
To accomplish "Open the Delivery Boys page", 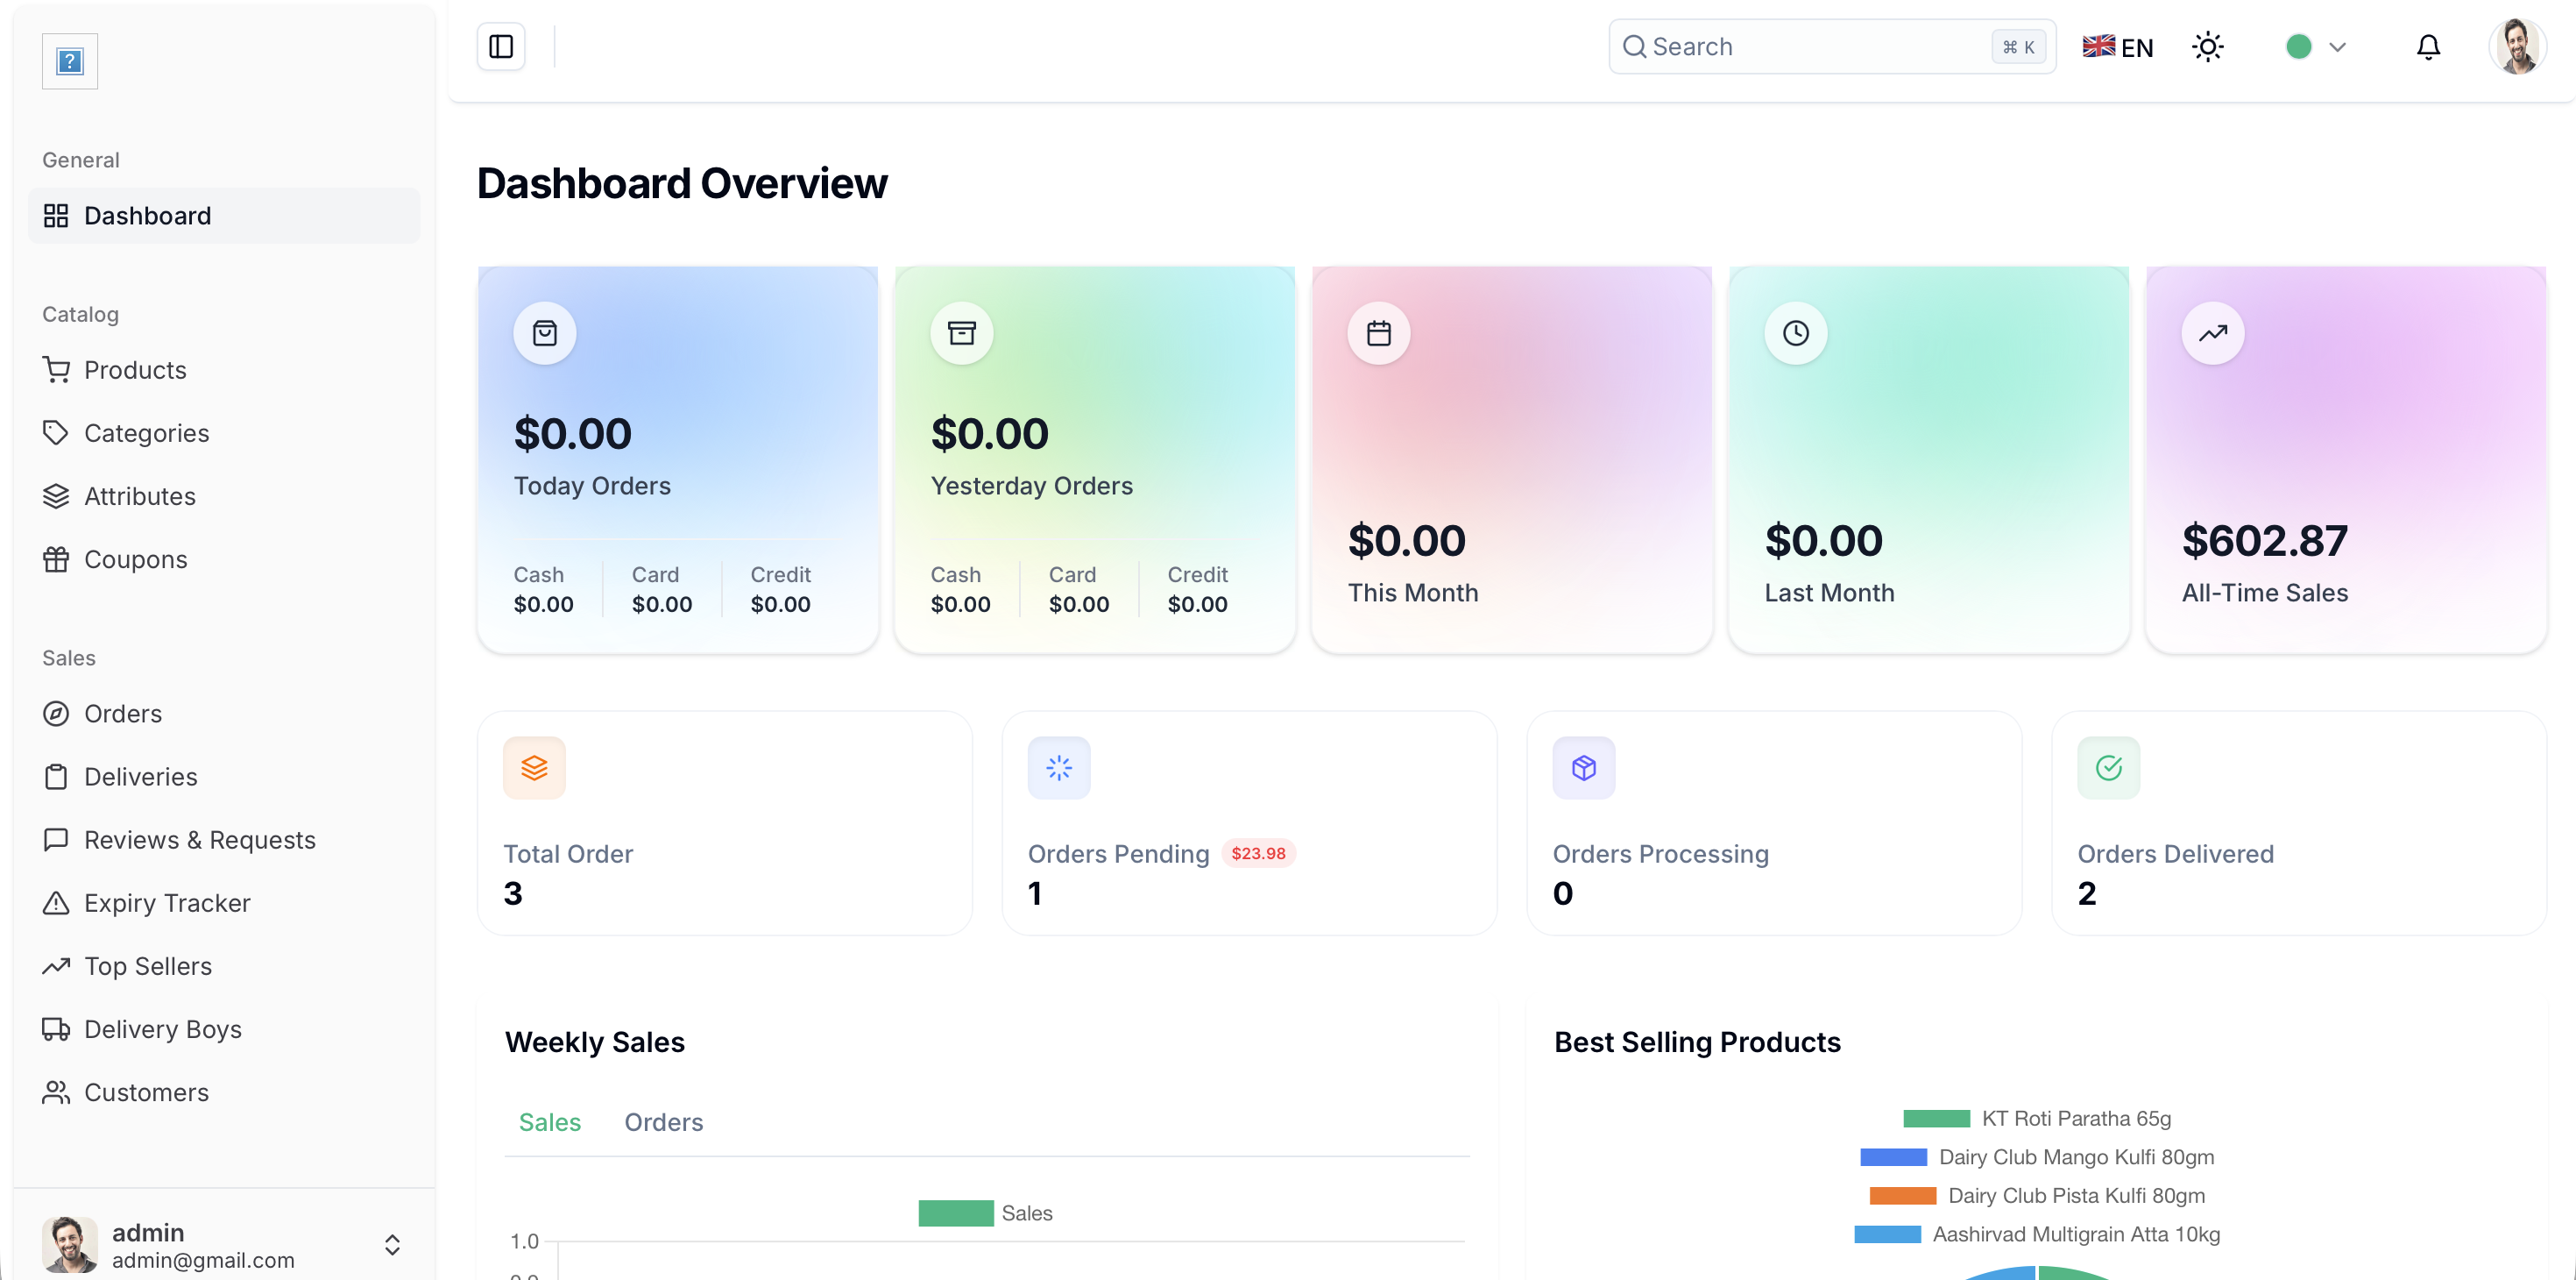I will [x=224, y=1028].
